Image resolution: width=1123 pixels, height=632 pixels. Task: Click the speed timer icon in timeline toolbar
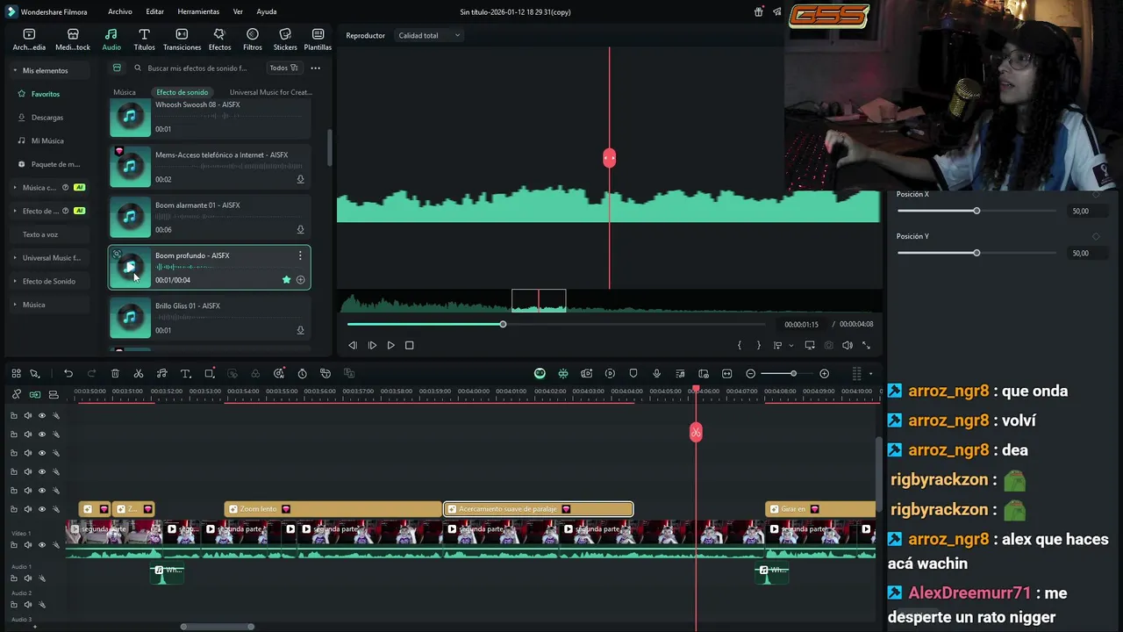[302, 374]
